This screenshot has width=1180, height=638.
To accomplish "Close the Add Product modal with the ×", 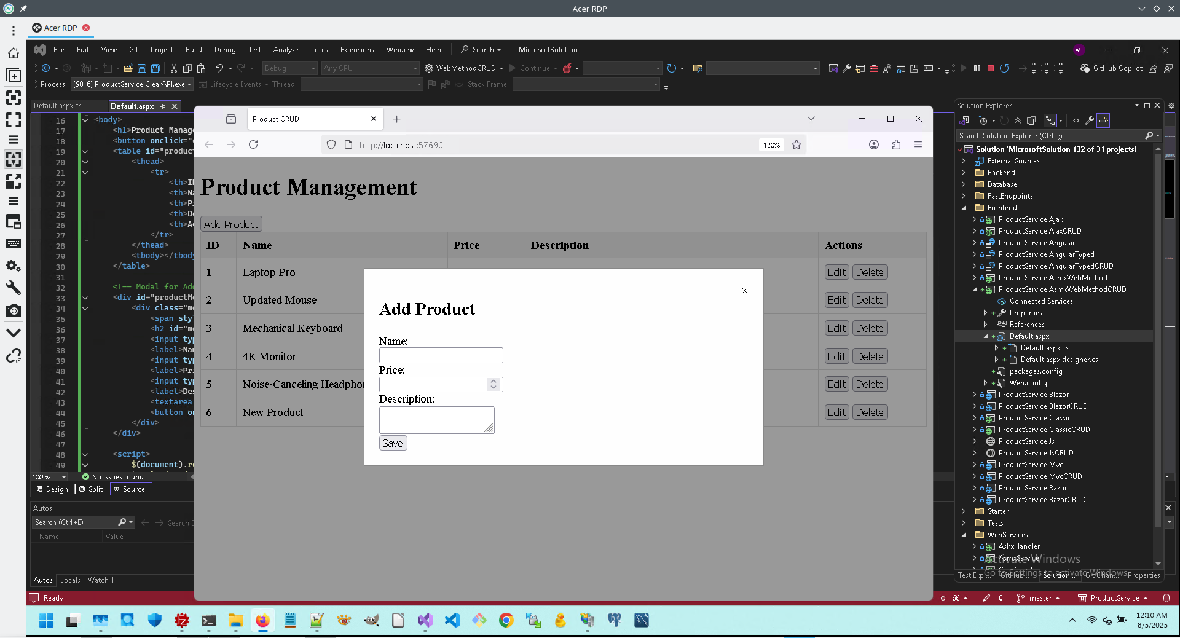I will pos(745,291).
